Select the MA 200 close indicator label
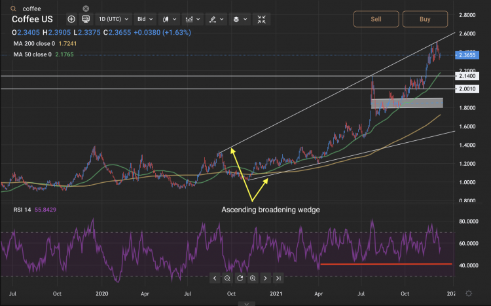Viewport: 491px width, 306px height. pyautogui.click(x=34, y=44)
